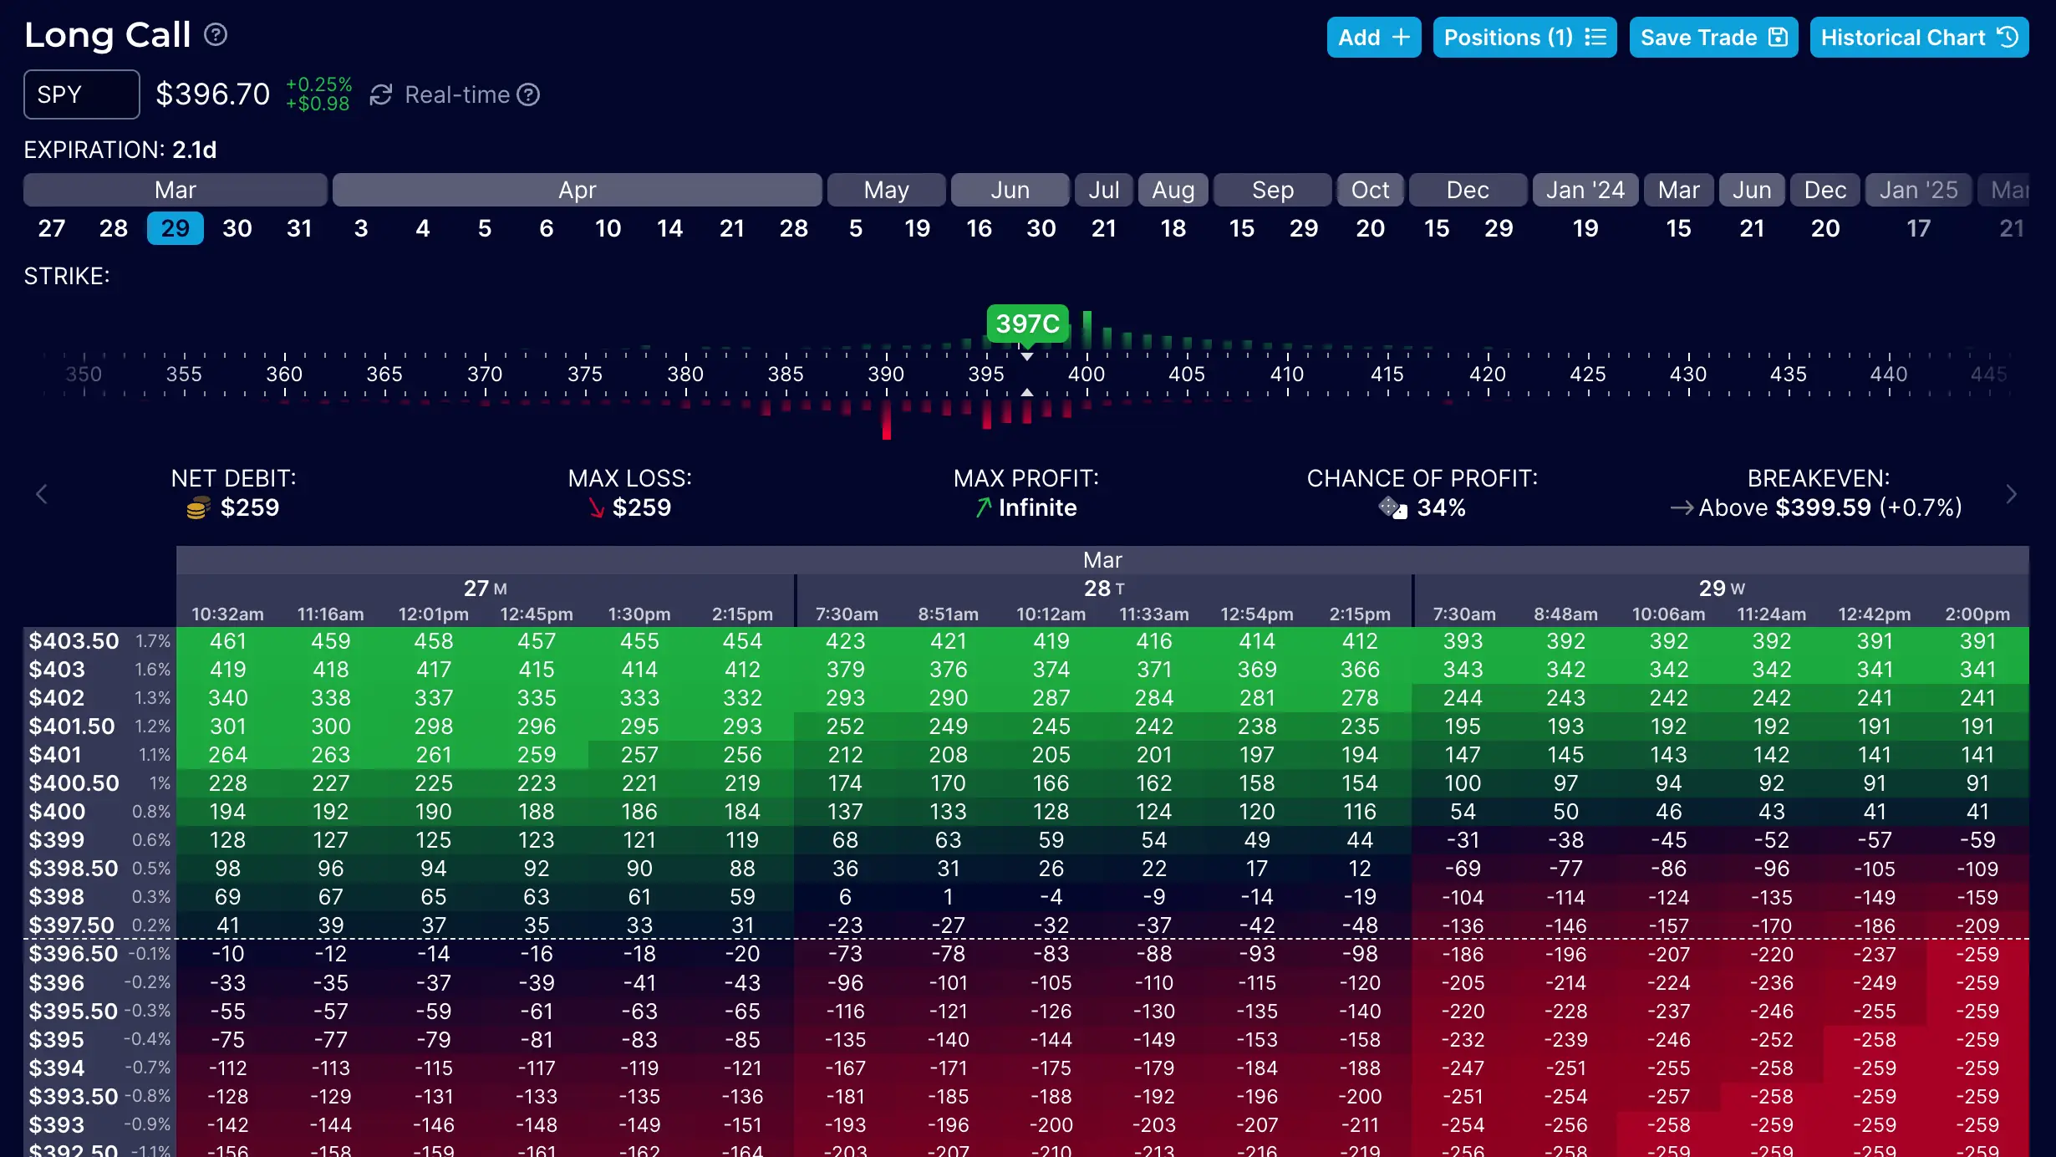Click the coins icon beside Net Debit
The height and width of the screenshot is (1157, 2056).
(197, 507)
